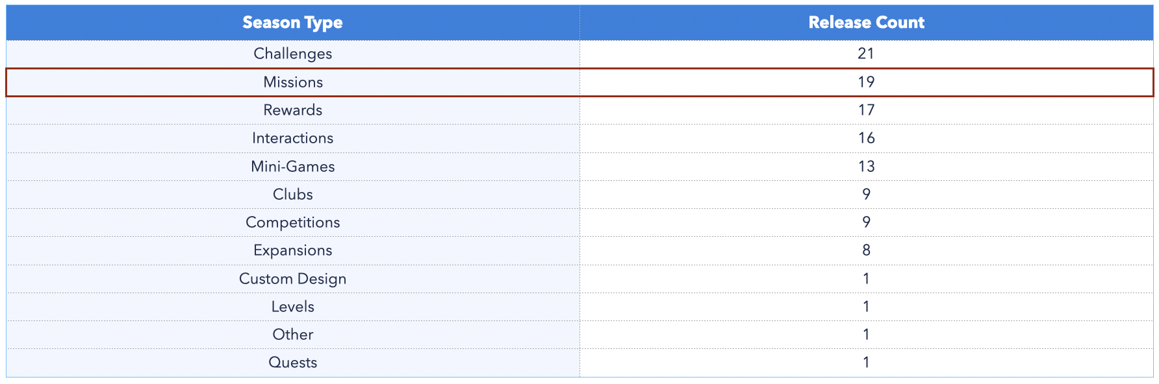Click the release count 8 cell
1159x384 pixels.
pyautogui.click(x=866, y=250)
